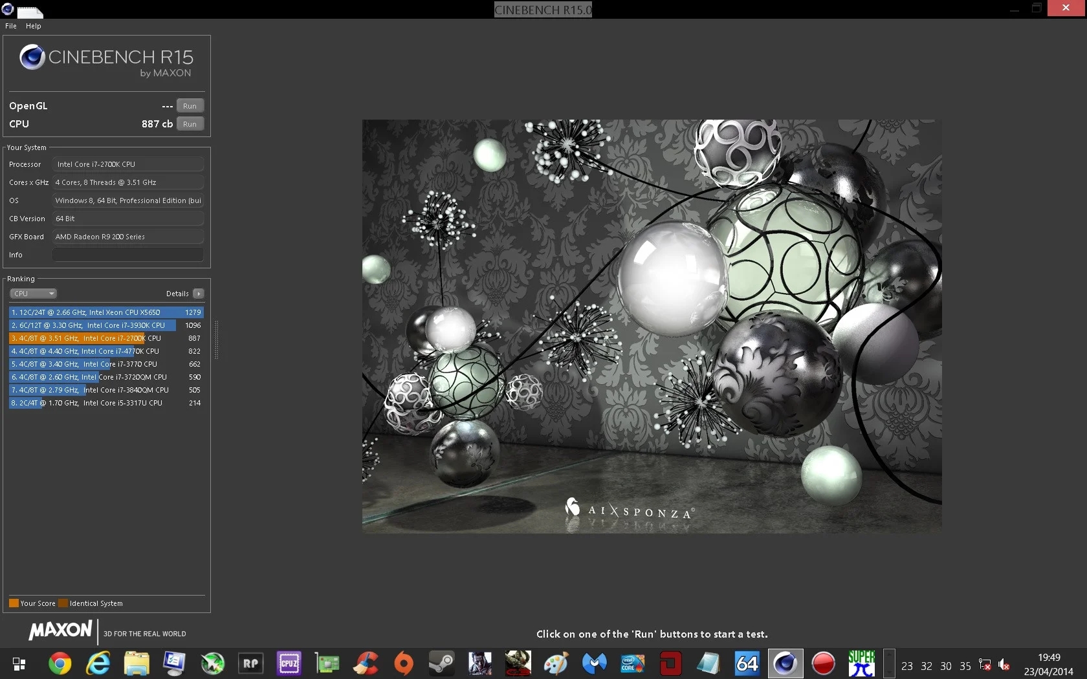Click the red record button taskbar icon
This screenshot has height=679, width=1087.
824,663
